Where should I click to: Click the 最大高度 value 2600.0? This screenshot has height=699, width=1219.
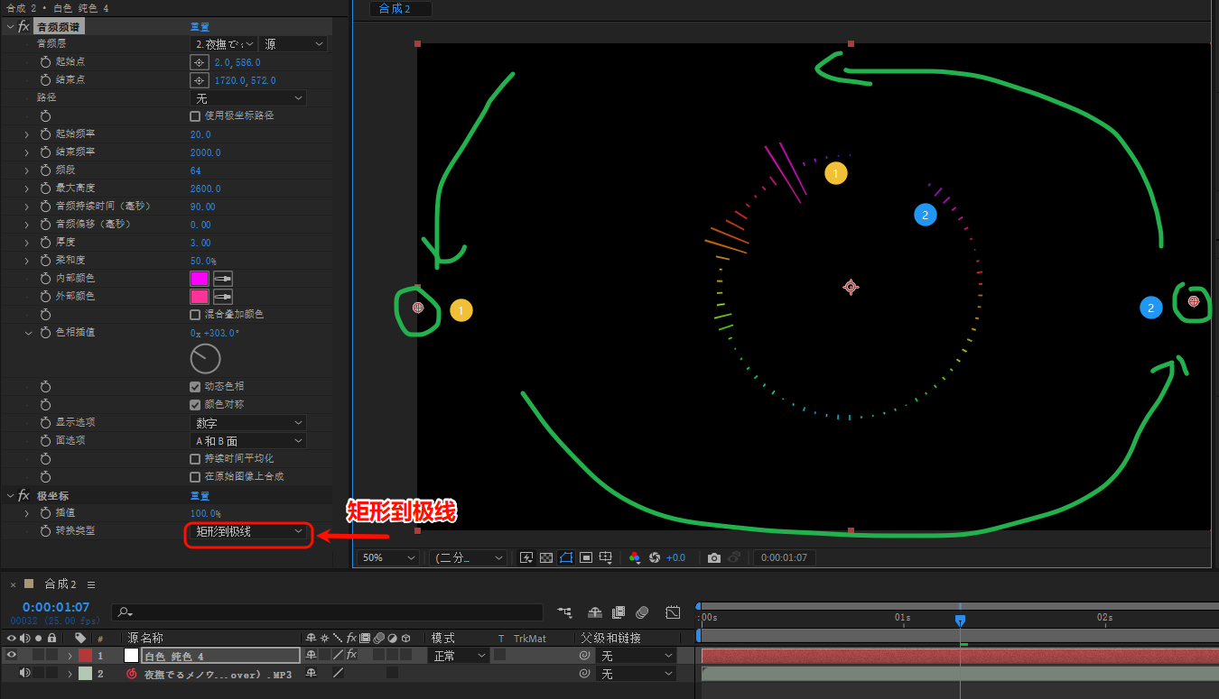(205, 189)
